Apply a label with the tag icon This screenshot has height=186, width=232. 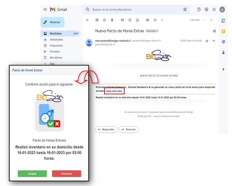tap(155, 20)
